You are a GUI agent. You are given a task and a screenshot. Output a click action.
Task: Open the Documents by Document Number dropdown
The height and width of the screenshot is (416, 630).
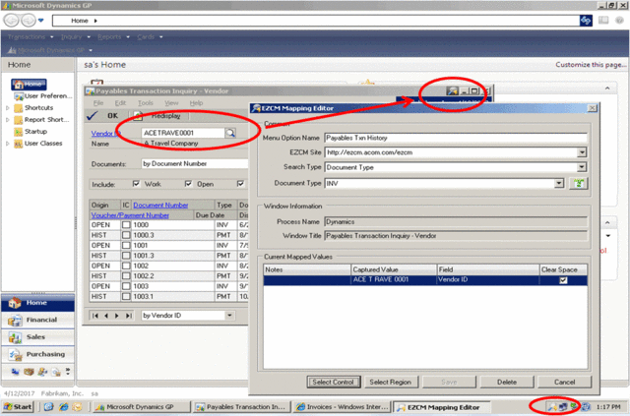click(195, 164)
